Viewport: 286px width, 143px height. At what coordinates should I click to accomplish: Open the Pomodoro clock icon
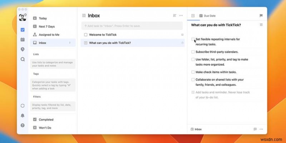23,49
